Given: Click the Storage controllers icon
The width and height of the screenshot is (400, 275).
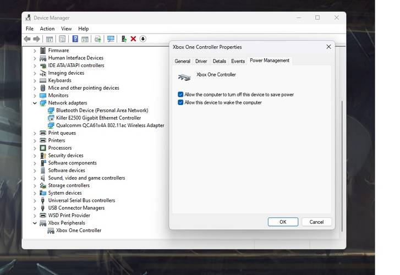Looking at the screenshot, I should coord(43,185).
